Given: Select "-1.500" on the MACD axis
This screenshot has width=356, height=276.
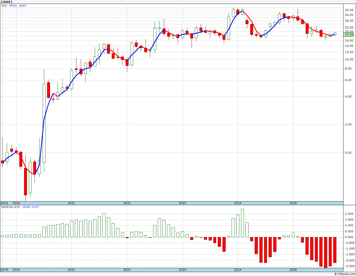Looking at the screenshot, I should tap(349, 255).
